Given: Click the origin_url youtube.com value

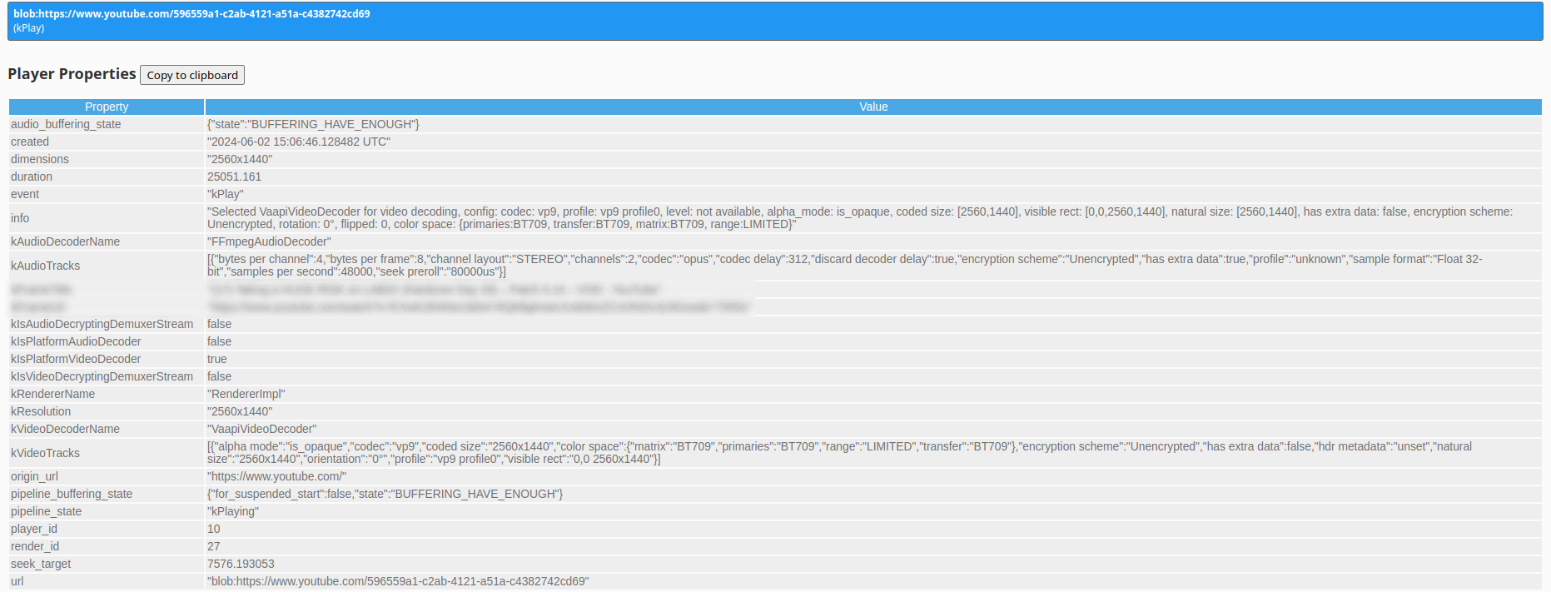Looking at the screenshot, I should [276, 476].
